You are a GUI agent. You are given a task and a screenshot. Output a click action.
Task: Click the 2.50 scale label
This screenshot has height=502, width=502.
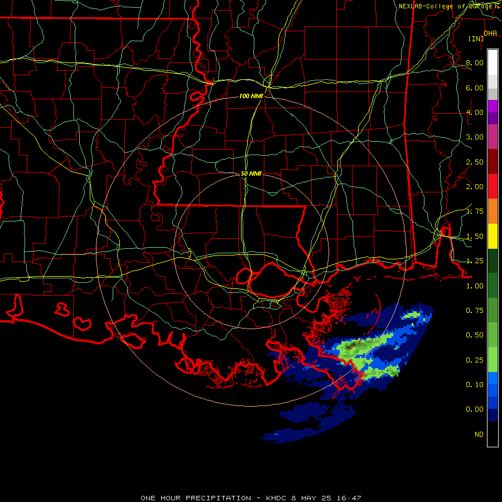click(x=475, y=162)
